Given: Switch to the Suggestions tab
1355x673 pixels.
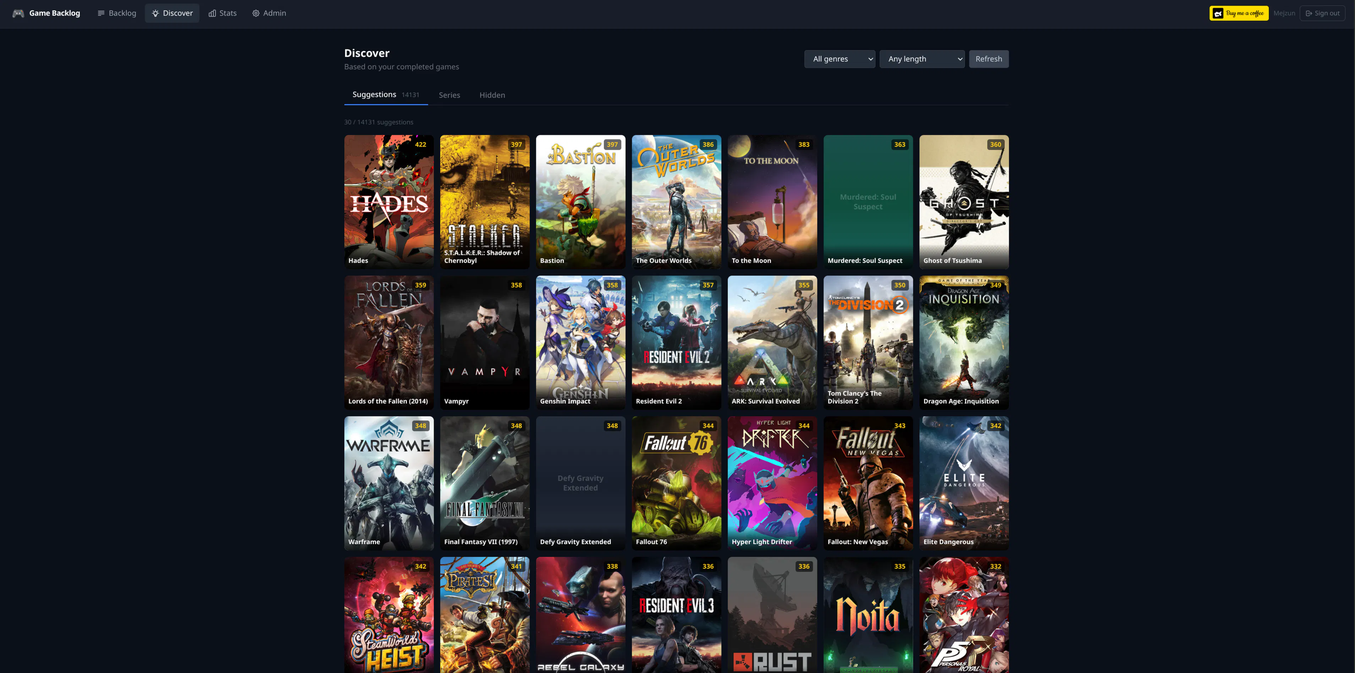Looking at the screenshot, I should [x=386, y=95].
